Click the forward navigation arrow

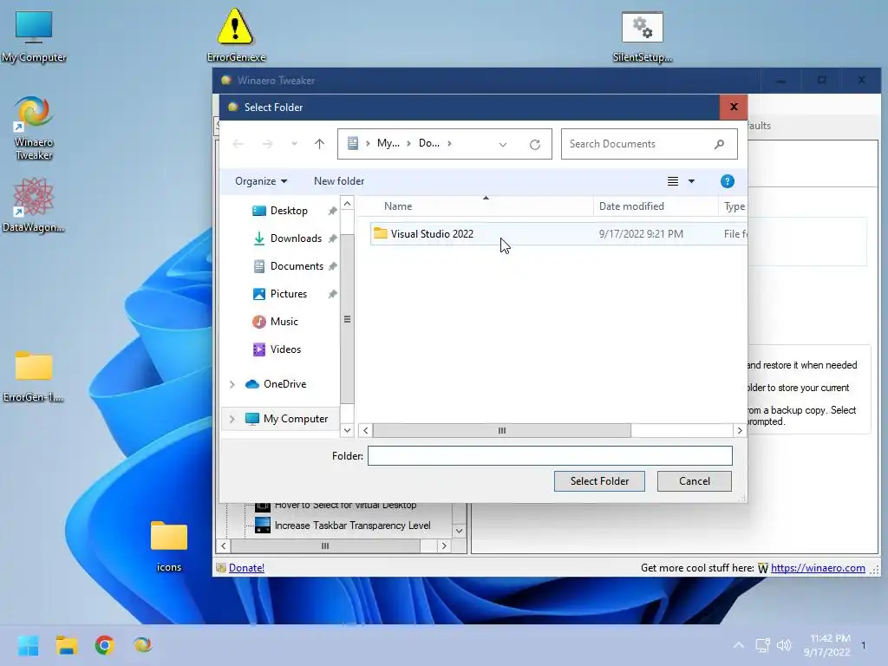(x=267, y=144)
